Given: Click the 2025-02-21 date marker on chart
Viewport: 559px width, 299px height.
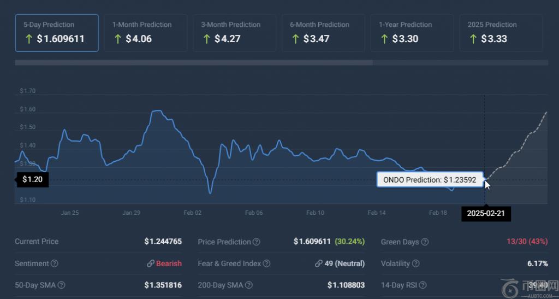Looking at the screenshot, I should click(486, 214).
